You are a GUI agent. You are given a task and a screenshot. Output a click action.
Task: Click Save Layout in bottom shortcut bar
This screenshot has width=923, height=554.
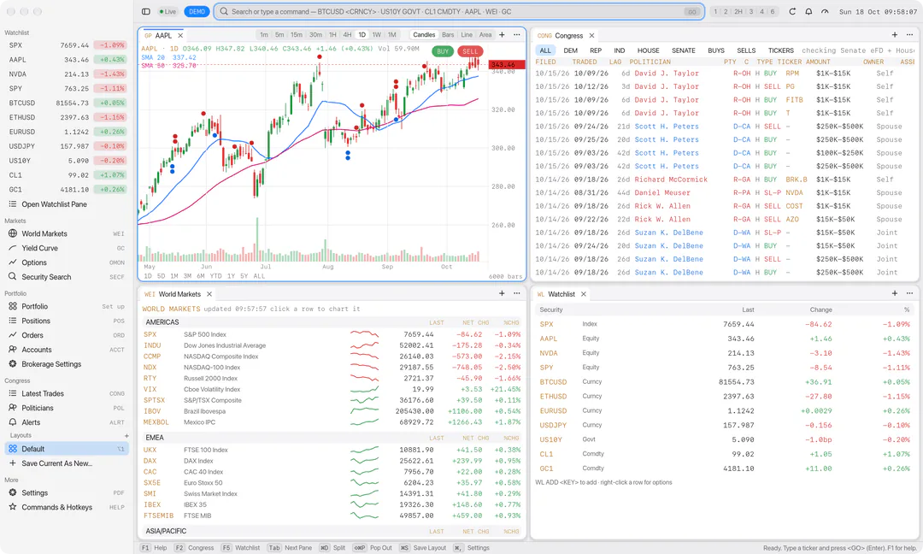click(x=423, y=547)
